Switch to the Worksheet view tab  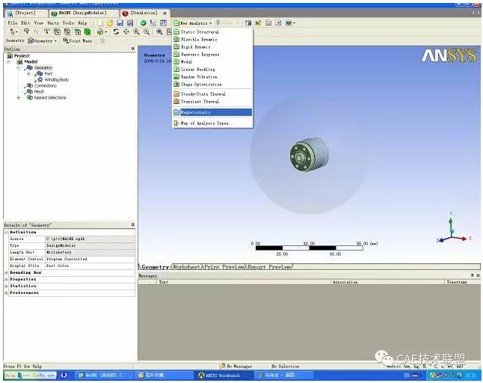point(186,267)
